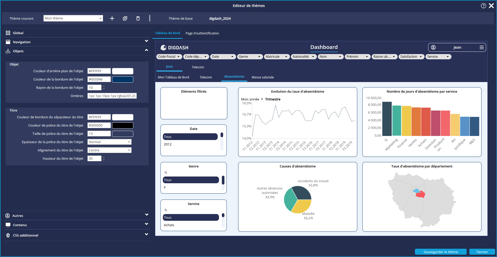
Task: Click the Fermer button
Action: (482, 252)
